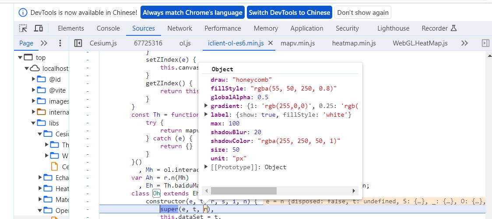This screenshot has height=219, width=492.
Task: Open the Lighthouse panel
Action: 394,28
